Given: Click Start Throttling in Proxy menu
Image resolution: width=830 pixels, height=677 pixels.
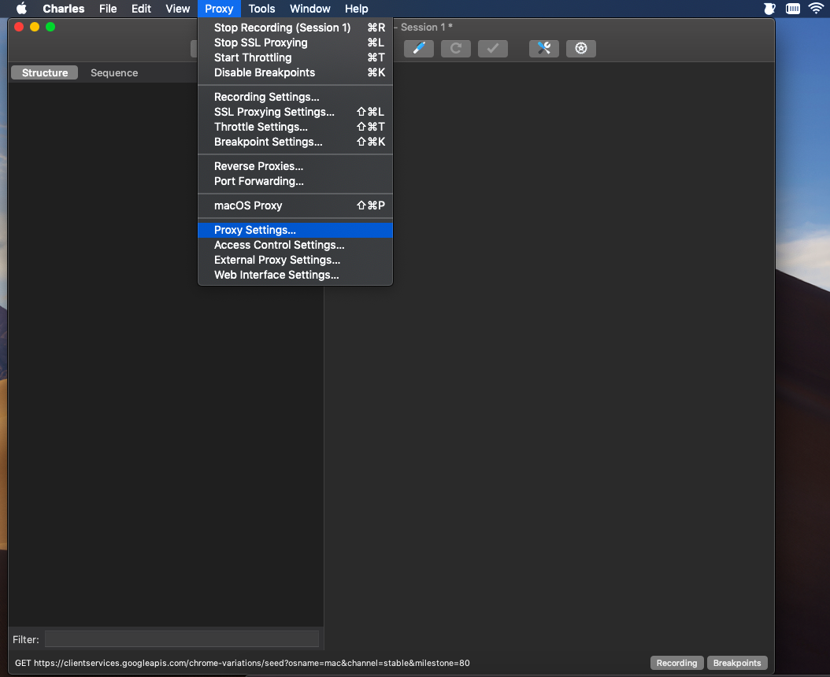Looking at the screenshot, I should point(295,57).
